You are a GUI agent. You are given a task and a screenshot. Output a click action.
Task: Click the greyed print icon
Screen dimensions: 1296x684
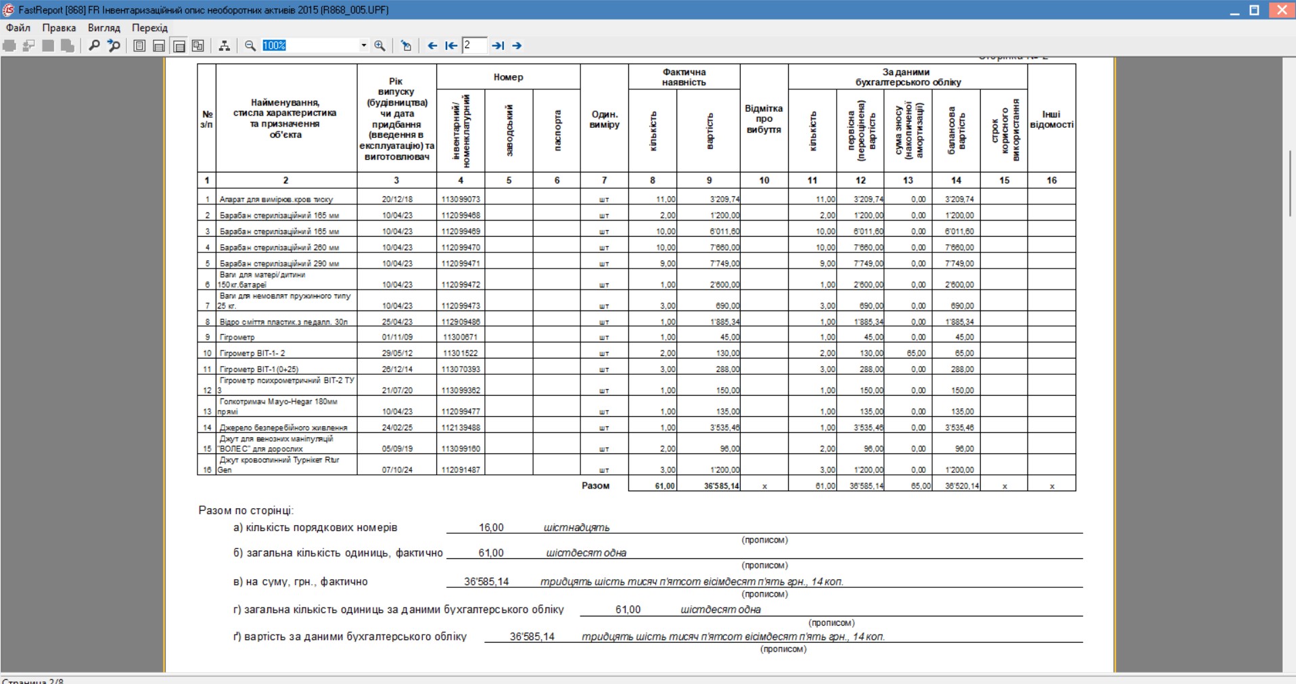point(9,45)
